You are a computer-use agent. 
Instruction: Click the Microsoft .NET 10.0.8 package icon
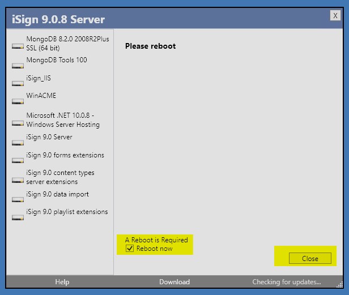pos(18,123)
